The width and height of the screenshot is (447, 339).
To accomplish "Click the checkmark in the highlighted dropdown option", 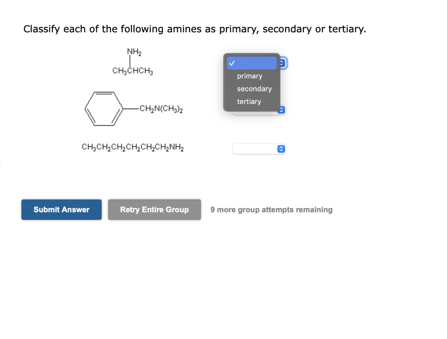I will click(231, 63).
